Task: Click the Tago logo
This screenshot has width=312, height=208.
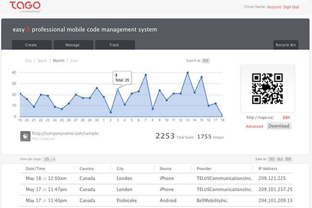Action: click(25, 7)
